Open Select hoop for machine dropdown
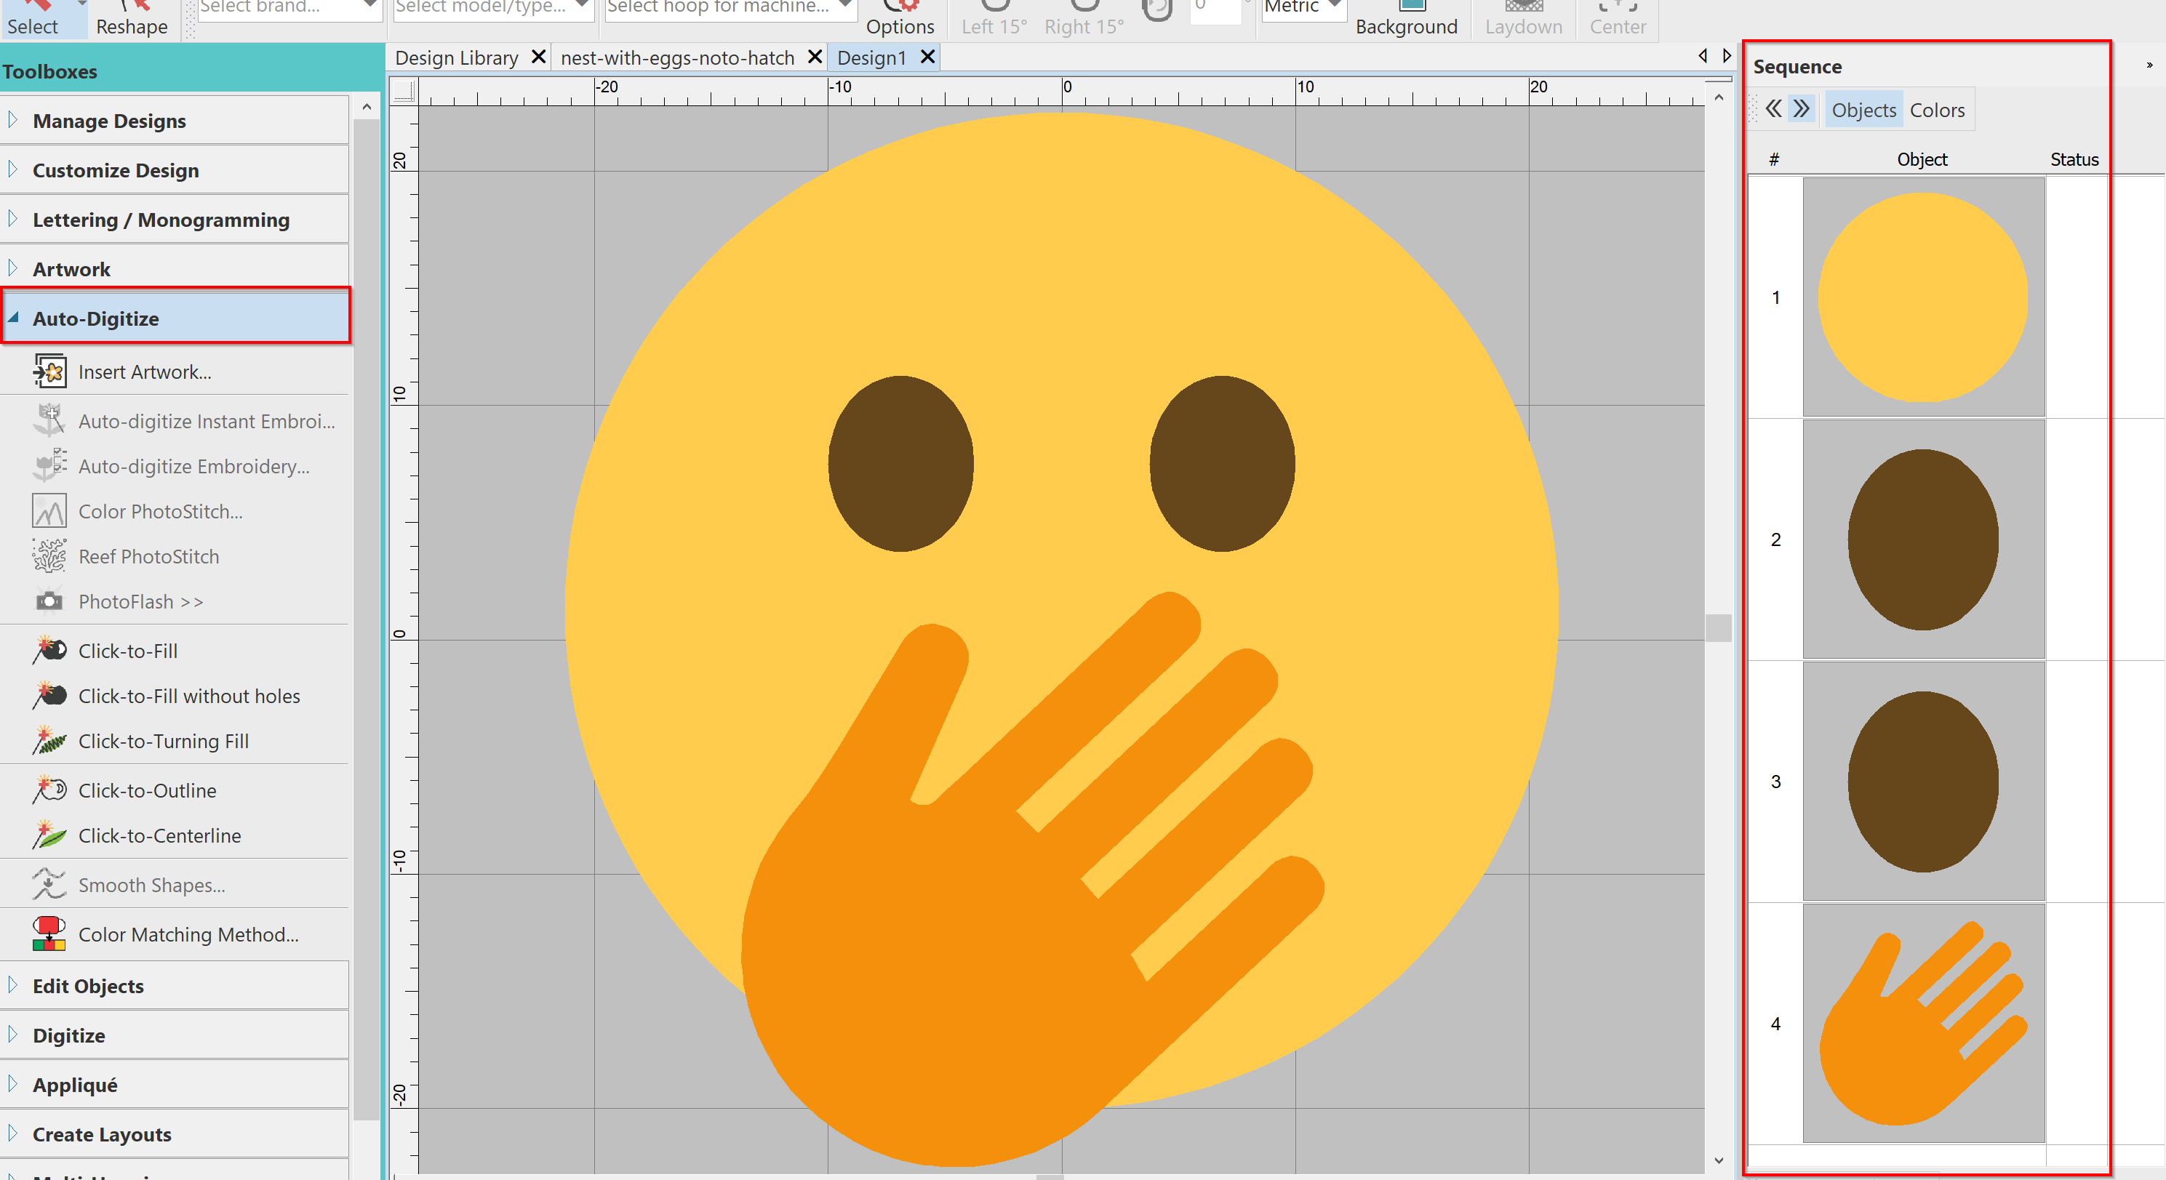The height and width of the screenshot is (1180, 2166). (x=730, y=9)
